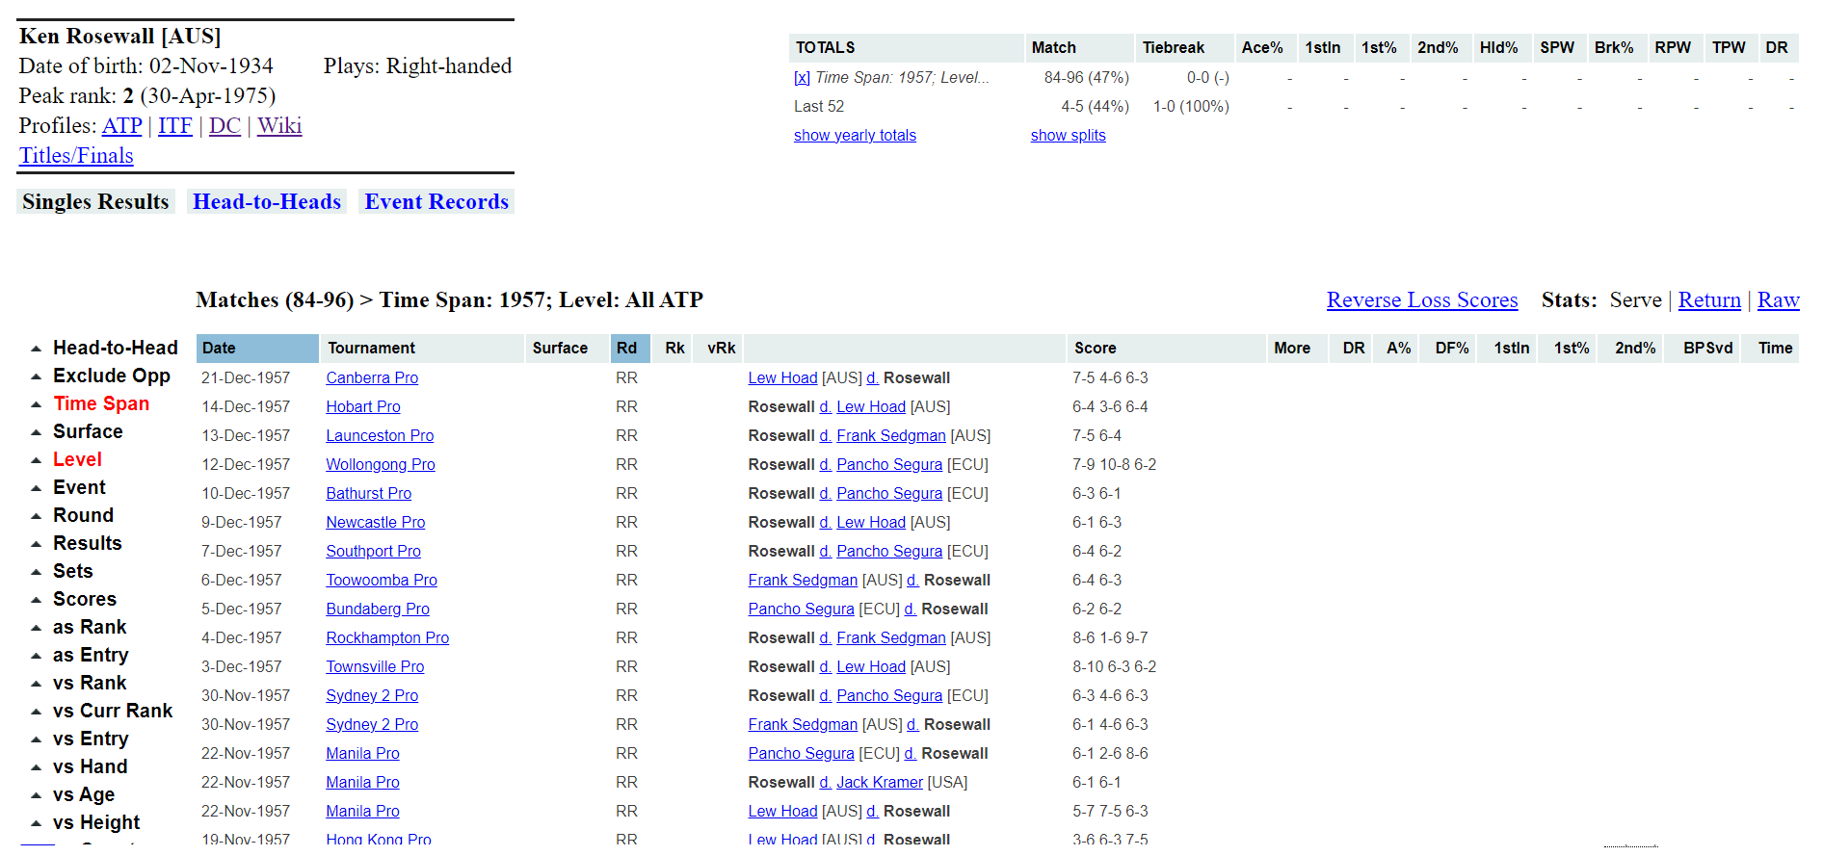Toggle Reverse Loss Scores

[1421, 300]
